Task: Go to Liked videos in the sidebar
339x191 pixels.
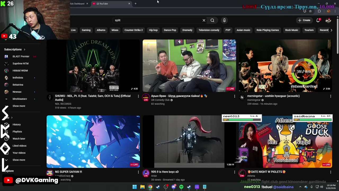Action: (19, 146)
